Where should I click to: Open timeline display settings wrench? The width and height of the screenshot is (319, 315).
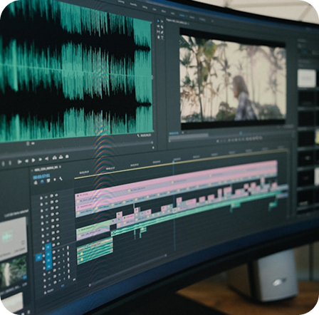61,178
